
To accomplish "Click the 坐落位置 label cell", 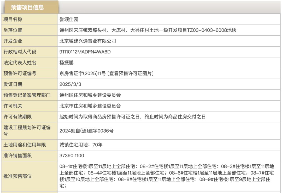I will (29, 30).
